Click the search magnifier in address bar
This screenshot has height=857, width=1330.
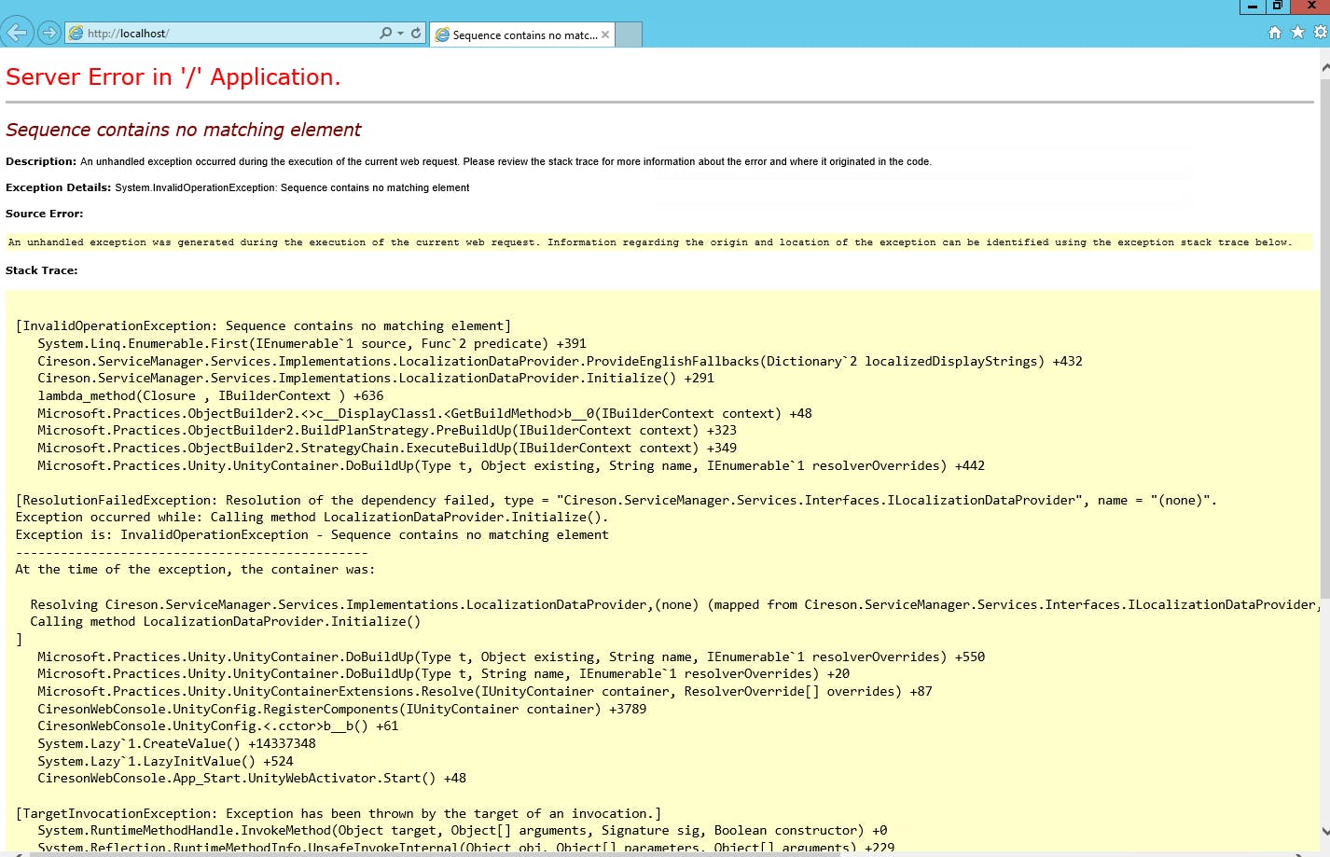(x=385, y=33)
